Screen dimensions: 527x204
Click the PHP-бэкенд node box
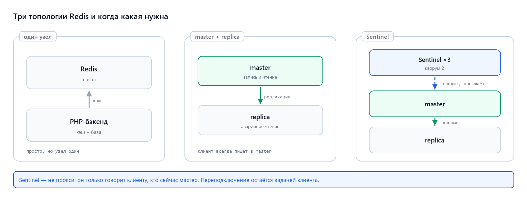point(89,125)
